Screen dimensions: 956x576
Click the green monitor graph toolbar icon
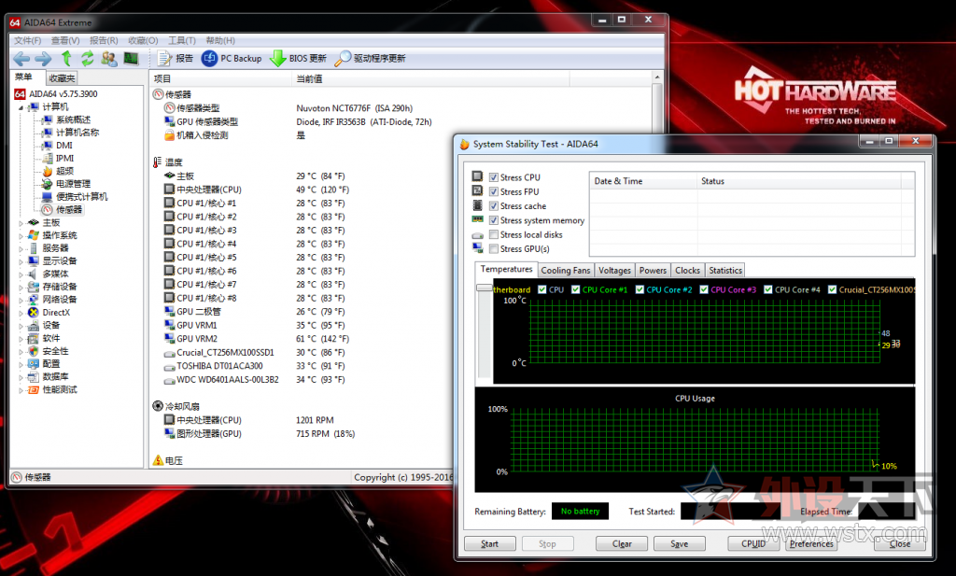tap(131, 59)
